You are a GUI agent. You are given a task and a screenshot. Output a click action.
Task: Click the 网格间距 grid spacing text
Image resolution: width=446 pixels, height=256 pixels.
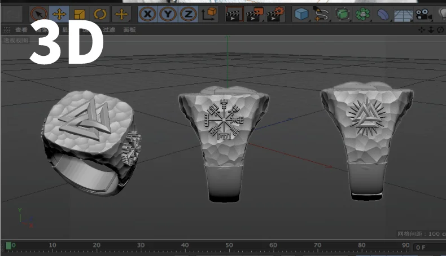click(421, 234)
